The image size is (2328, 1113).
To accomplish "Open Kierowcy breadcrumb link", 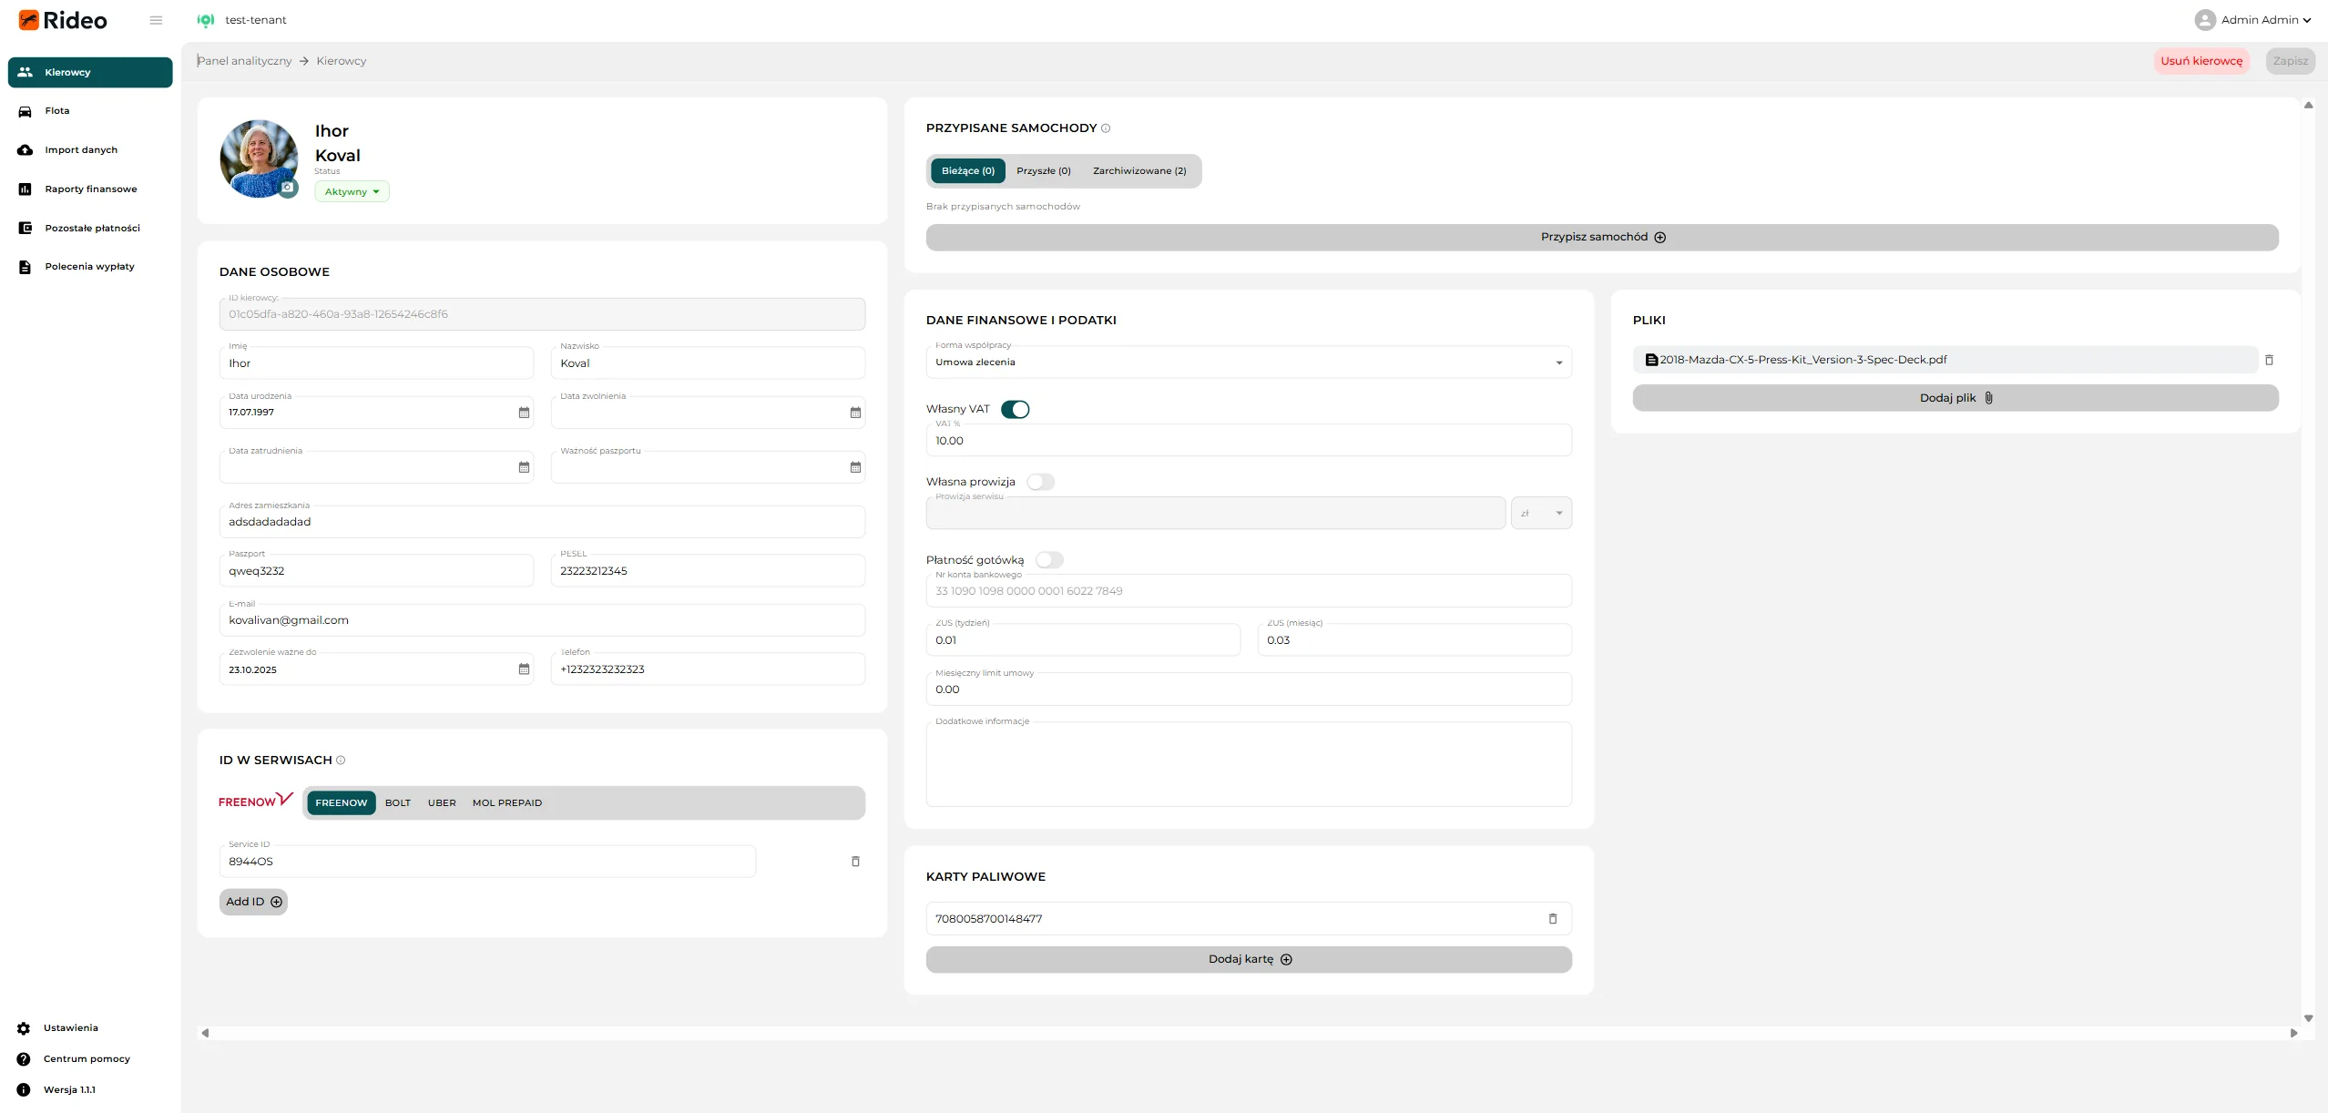I will [x=342, y=61].
